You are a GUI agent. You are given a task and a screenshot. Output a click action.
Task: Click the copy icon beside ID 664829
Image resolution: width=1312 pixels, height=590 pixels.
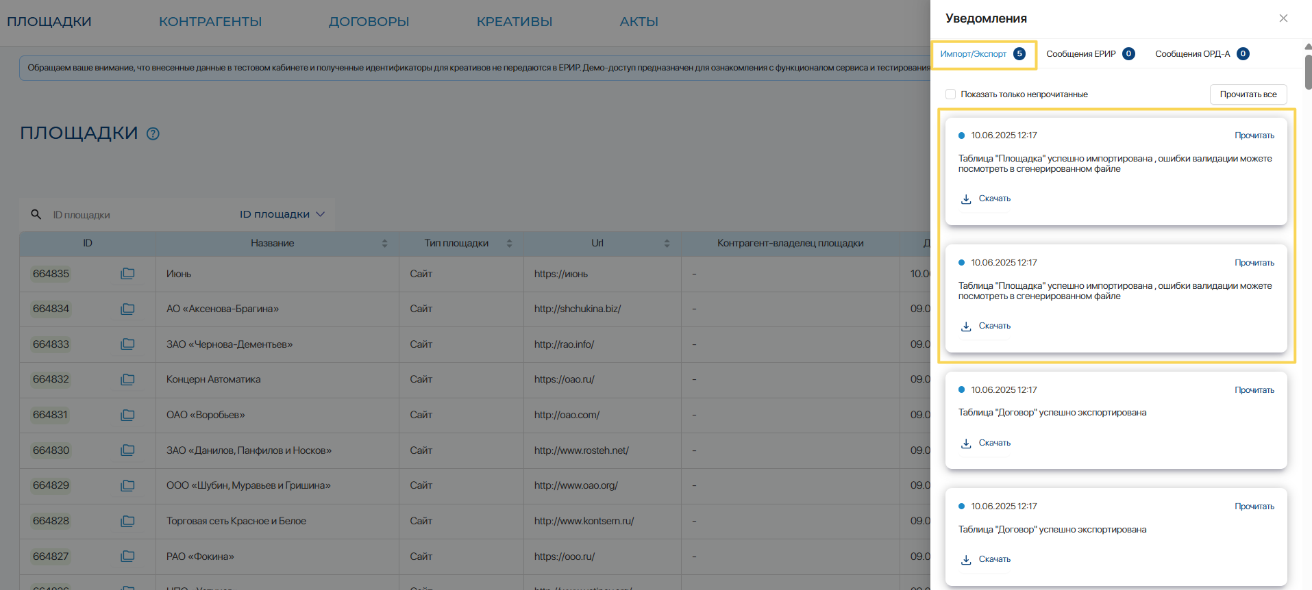tap(127, 485)
